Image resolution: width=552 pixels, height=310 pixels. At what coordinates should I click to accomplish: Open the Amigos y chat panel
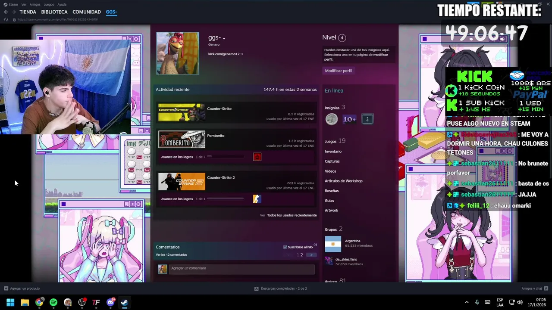pyautogui.click(x=535, y=288)
